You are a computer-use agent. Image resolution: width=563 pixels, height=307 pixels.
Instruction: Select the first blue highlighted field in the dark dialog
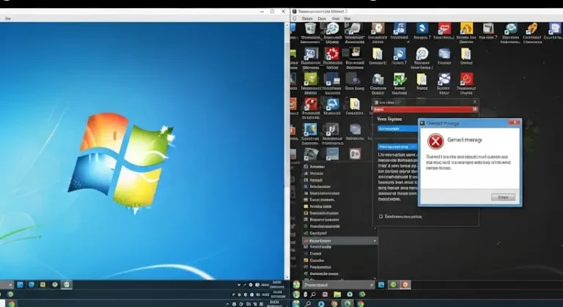pos(397,128)
